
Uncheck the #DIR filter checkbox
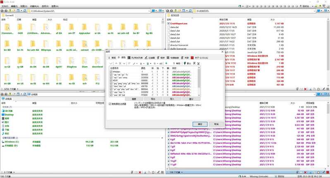(x=111, y=80)
